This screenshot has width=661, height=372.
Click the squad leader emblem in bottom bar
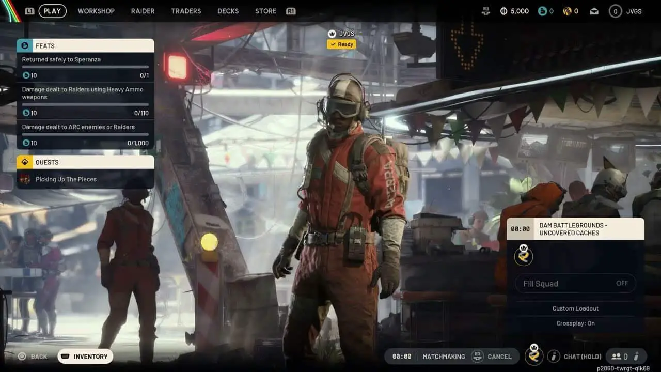534,355
